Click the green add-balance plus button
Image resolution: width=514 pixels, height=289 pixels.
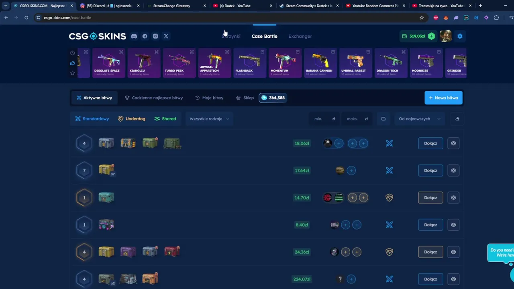coord(431,36)
